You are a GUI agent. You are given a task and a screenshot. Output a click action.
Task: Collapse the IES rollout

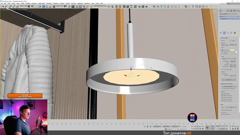click(x=222, y=105)
